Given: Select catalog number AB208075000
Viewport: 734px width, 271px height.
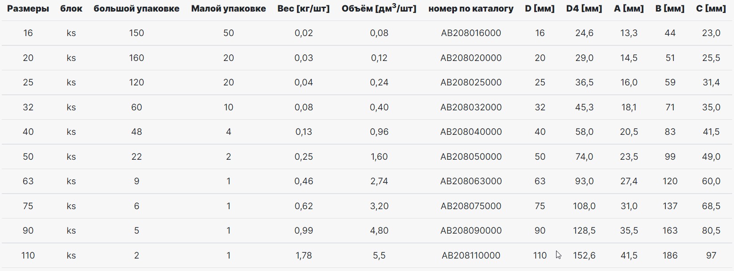Looking at the screenshot, I should [x=471, y=206].
